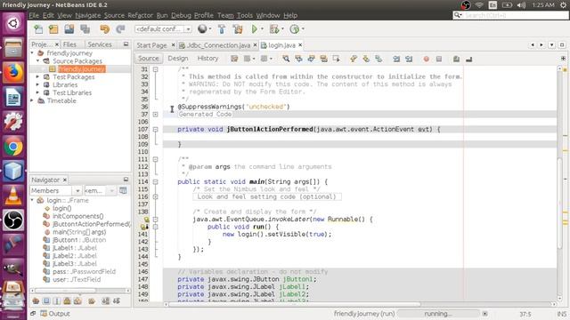This screenshot has width=570, height=320.
Task: Run the project with green arrow
Action: [255, 29]
